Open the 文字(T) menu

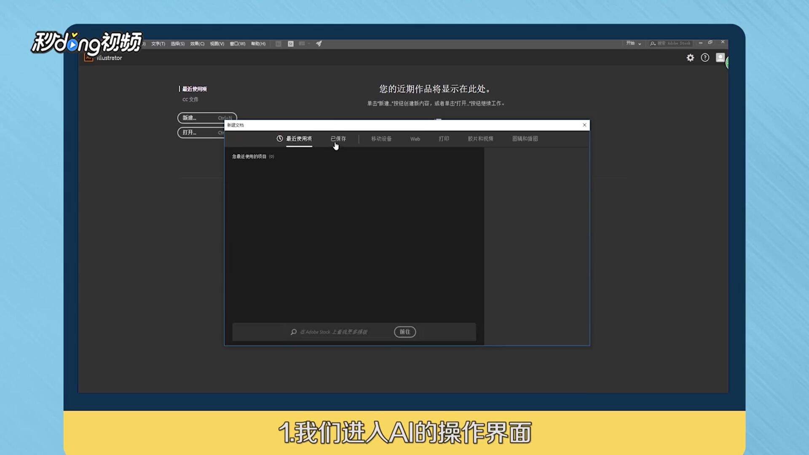tap(158, 44)
